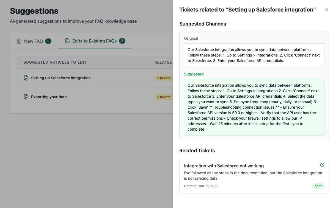Open the 'Integration with Salesforce not working' ticket
This screenshot has width=333, height=208.
click(x=224, y=166)
